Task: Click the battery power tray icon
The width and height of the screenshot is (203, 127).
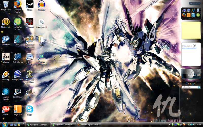Action: [x=189, y=124]
